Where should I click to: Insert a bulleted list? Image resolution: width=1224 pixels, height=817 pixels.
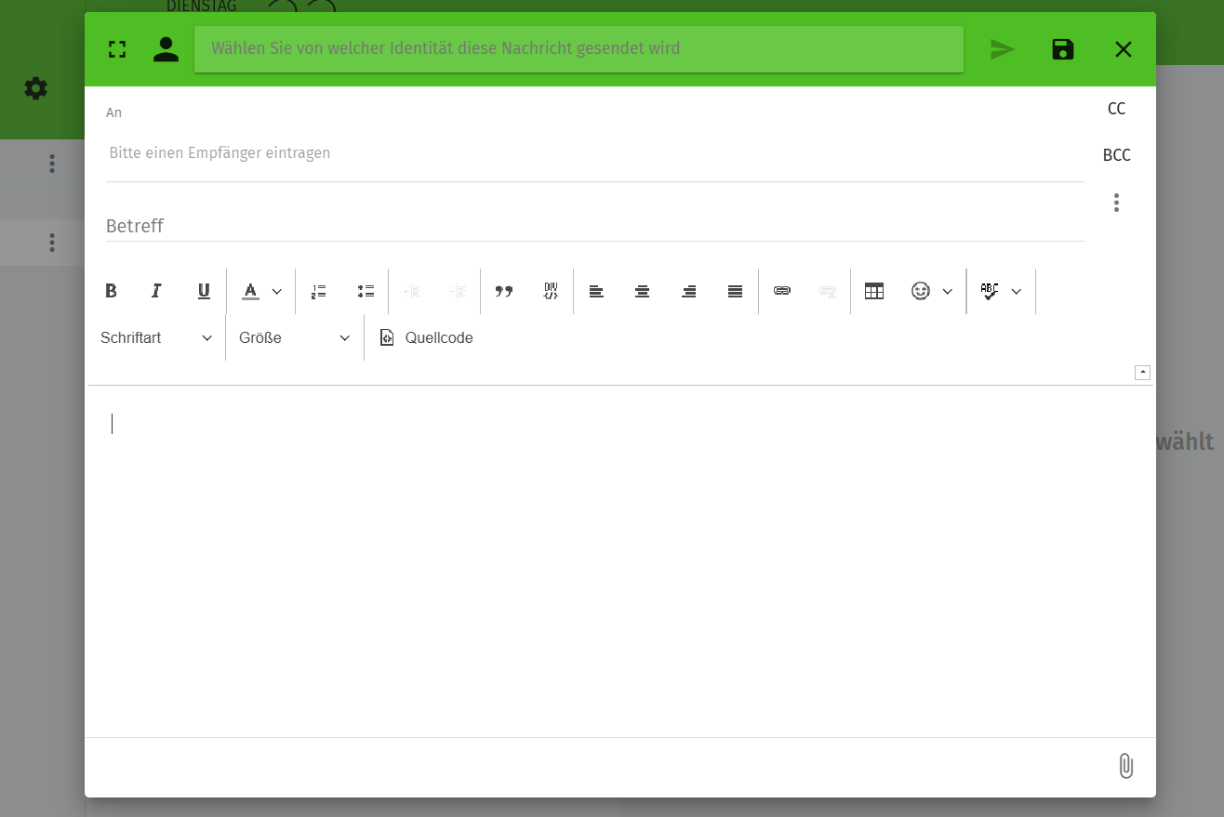(x=366, y=291)
